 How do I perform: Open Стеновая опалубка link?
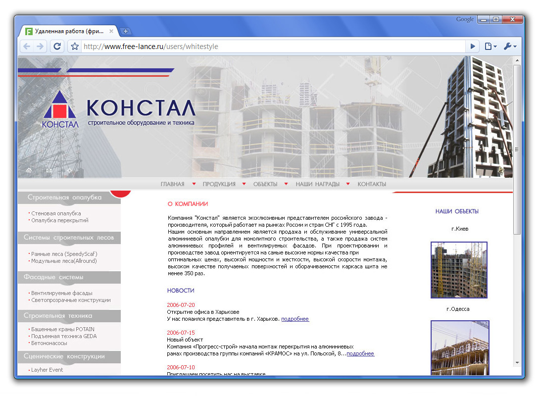coord(56,213)
